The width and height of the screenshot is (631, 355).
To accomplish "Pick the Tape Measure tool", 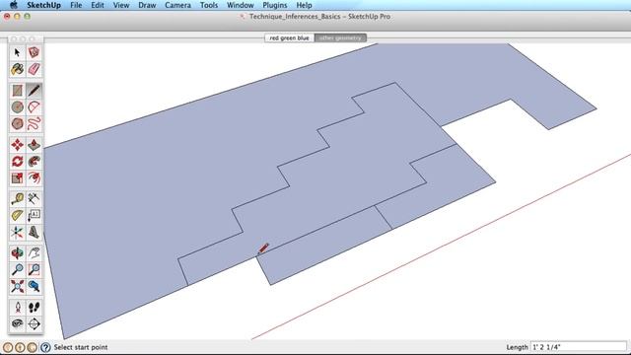I will (17, 199).
